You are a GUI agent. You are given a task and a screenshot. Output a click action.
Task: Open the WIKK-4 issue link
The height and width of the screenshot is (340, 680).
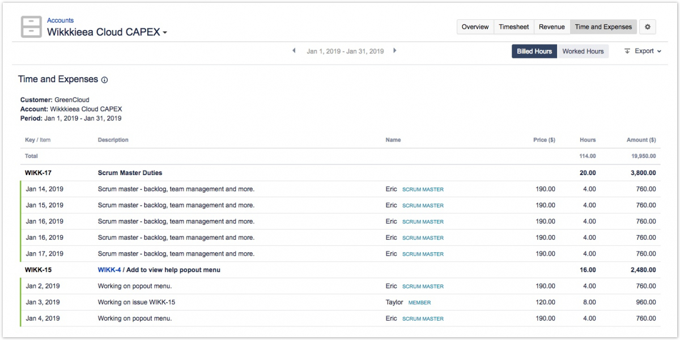pos(109,270)
